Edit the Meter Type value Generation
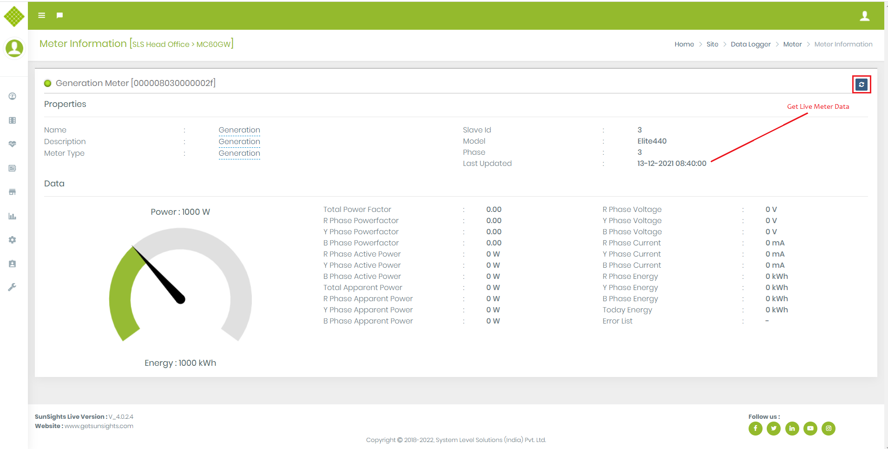Image resolution: width=888 pixels, height=449 pixels. click(x=239, y=153)
